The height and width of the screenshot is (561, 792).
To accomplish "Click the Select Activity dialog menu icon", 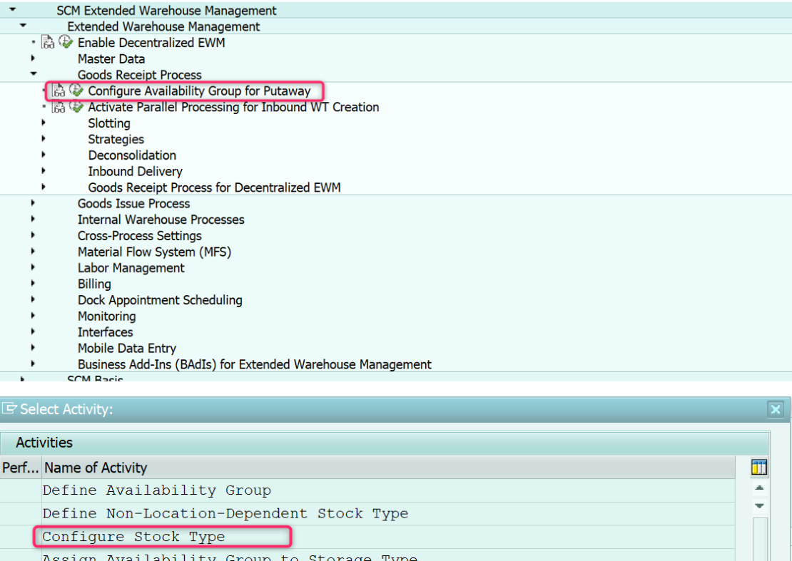I will coord(10,409).
